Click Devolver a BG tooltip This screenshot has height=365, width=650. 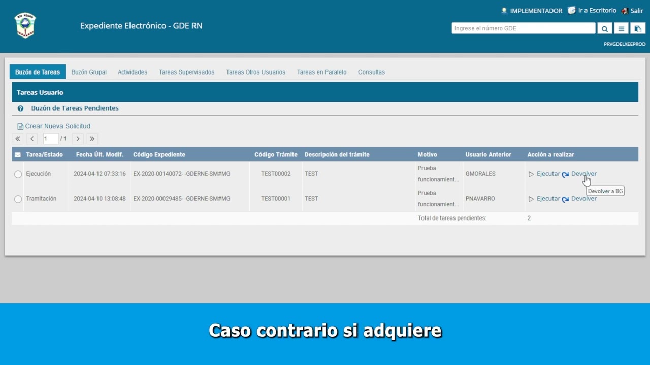point(605,191)
